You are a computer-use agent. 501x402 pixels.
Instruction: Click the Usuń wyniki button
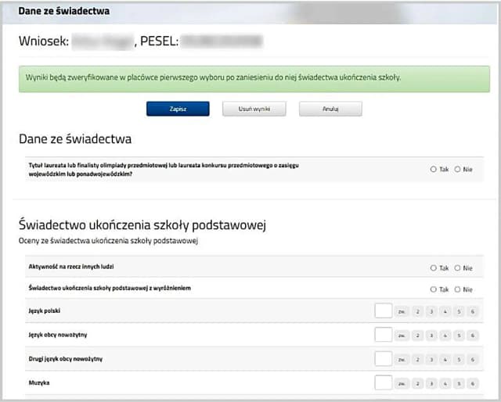click(254, 109)
